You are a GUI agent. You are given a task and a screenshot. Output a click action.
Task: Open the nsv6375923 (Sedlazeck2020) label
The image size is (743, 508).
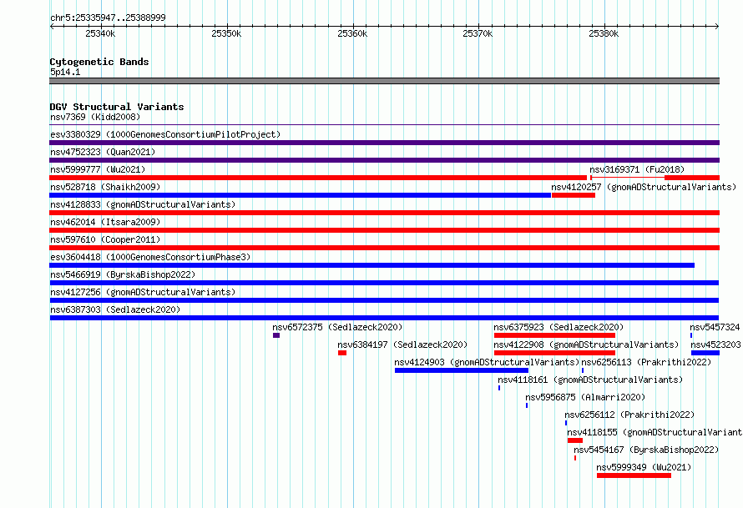pyautogui.click(x=559, y=327)
